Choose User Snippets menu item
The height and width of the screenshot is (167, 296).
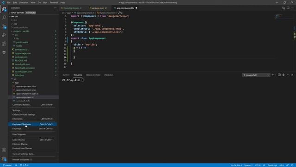[x=32, y=134]
